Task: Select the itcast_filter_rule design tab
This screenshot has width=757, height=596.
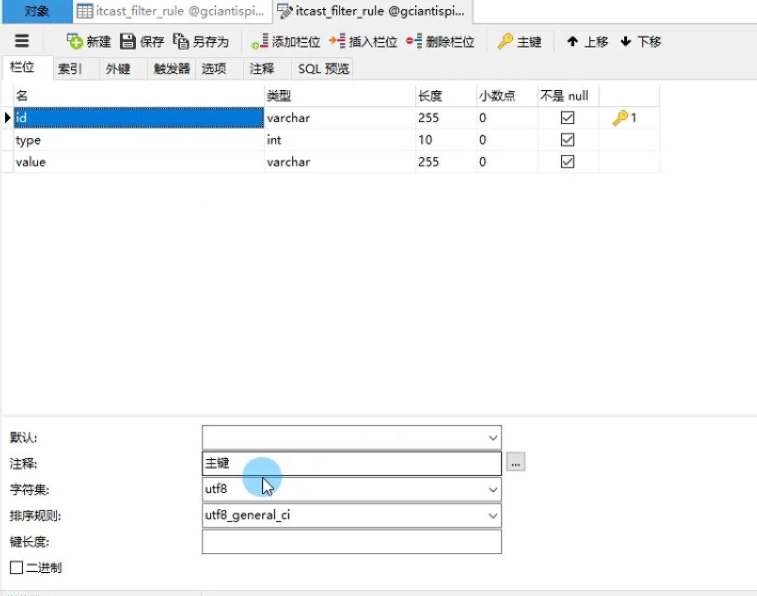Action: point(373,11)
